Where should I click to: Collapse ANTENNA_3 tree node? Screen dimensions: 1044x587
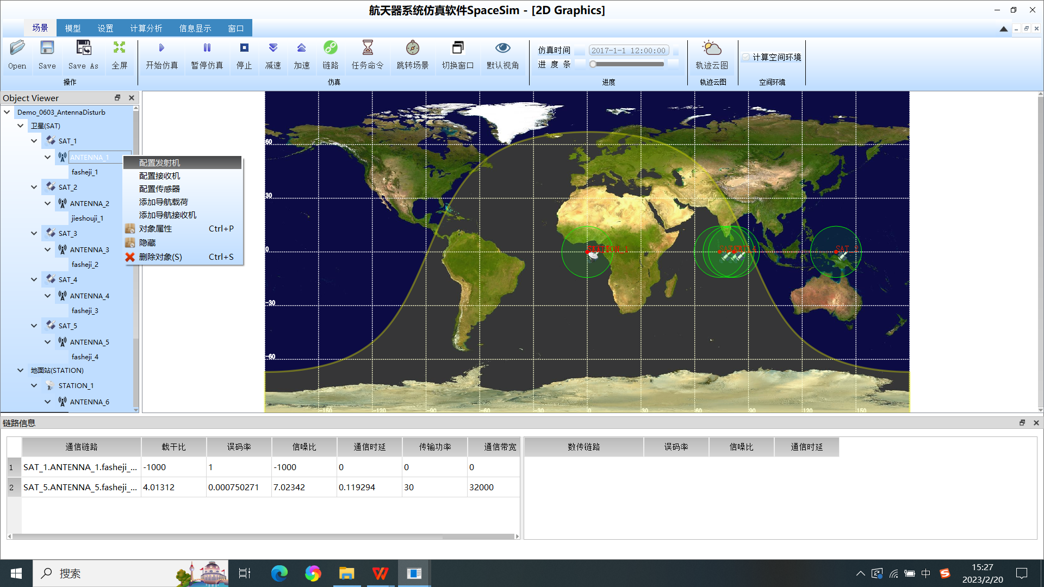pyautogui.click(x=47, y=249)
